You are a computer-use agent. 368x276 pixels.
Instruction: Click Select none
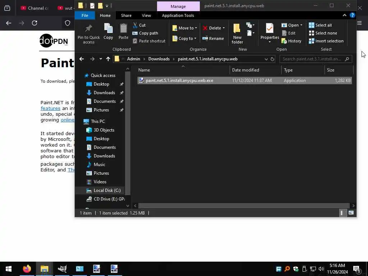click(x=323, y=33)
